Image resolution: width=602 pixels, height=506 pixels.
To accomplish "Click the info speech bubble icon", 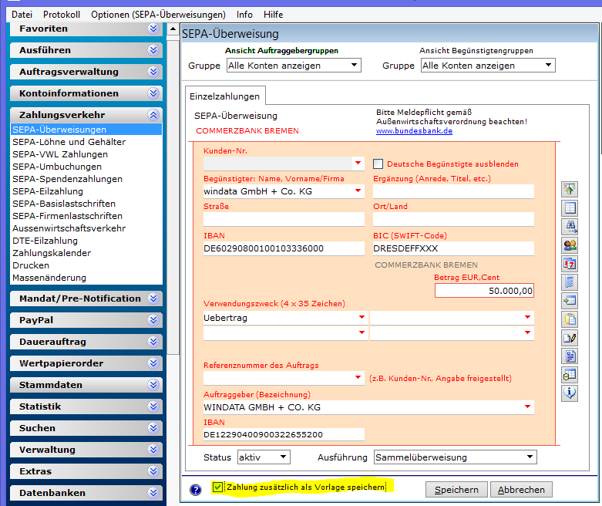I will pyautogui.click(x=570, y=393).
